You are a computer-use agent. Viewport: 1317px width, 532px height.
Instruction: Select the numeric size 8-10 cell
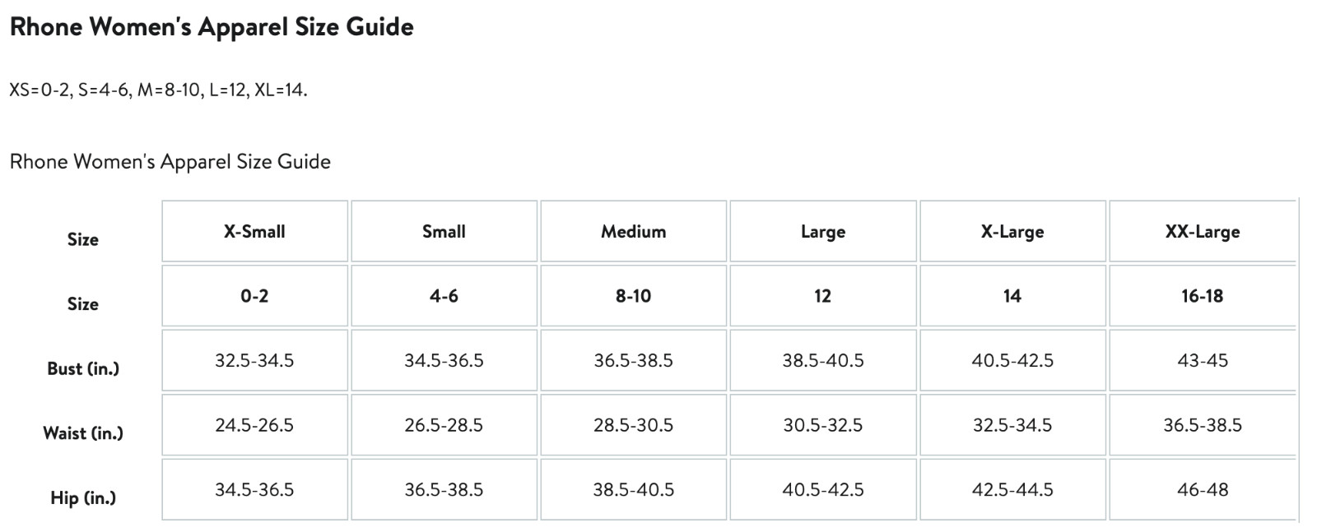coord(633,296)
